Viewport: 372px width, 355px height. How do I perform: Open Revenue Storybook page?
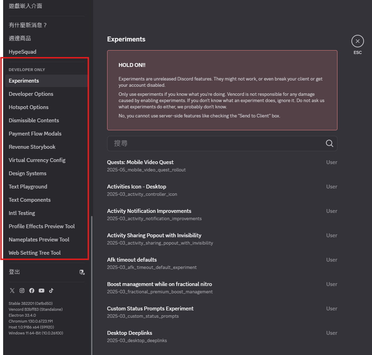[x=46, y=147]
